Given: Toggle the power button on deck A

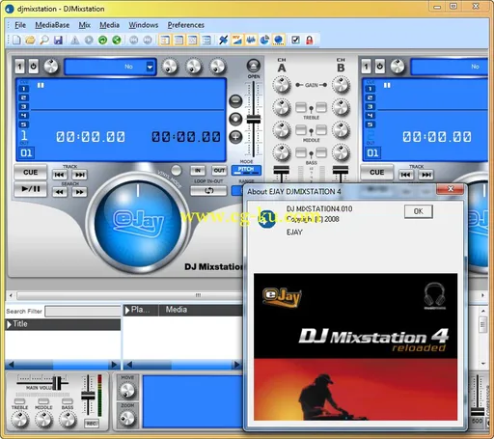Looking at the screenshot, I should (x=34, y=67).
